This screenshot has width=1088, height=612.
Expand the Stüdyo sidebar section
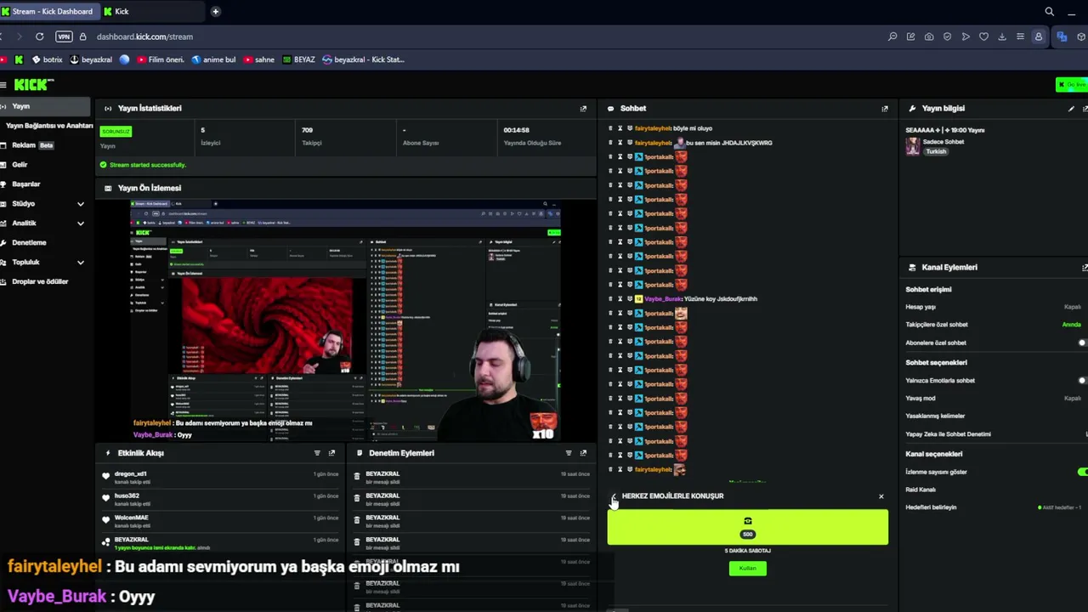tap(81, 204)
